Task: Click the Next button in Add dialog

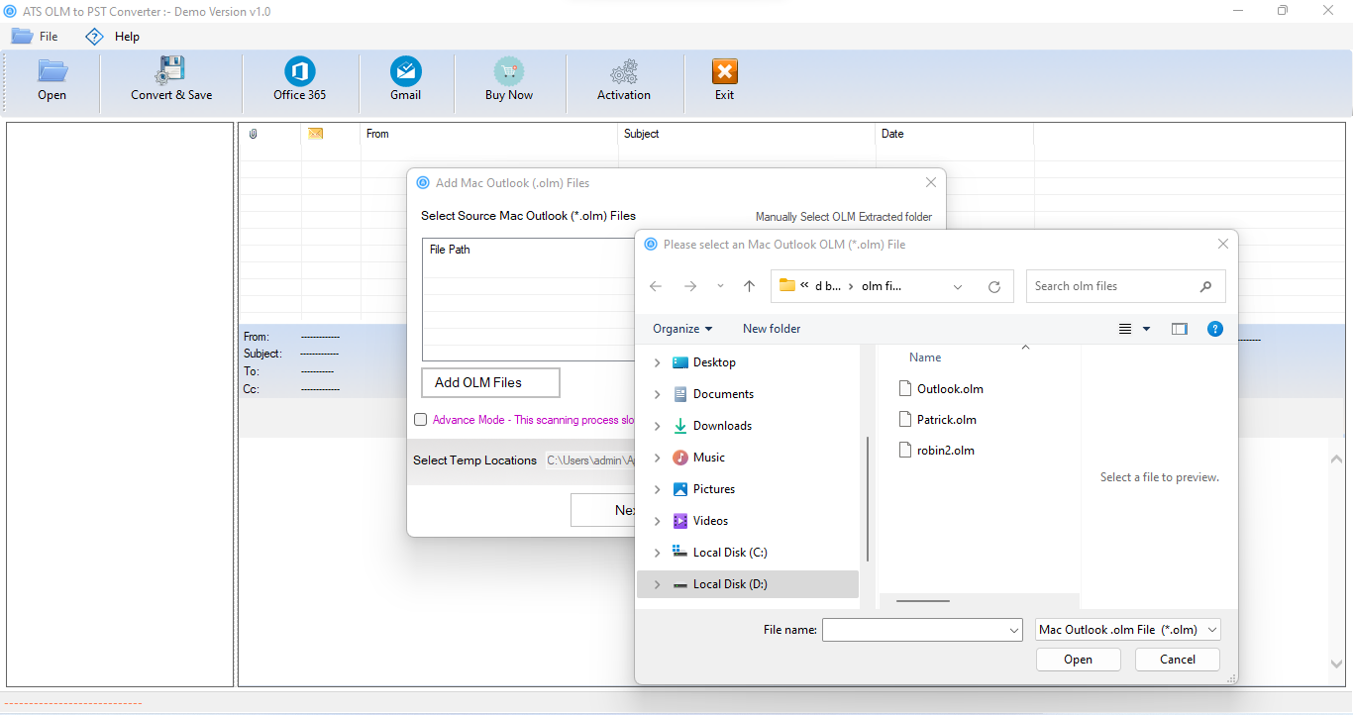Action: pos(603,510)
